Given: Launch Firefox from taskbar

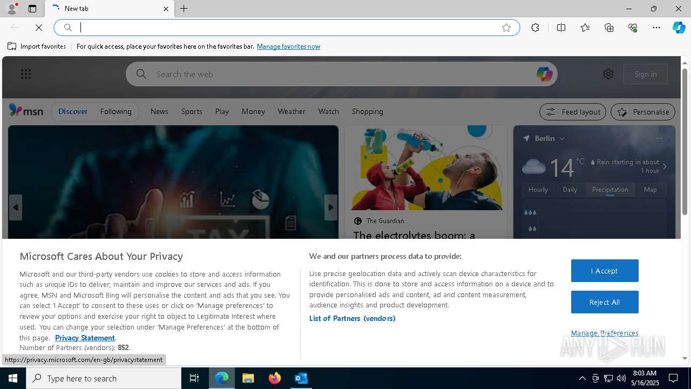Looking at the screenshot, I should (275, 378).
